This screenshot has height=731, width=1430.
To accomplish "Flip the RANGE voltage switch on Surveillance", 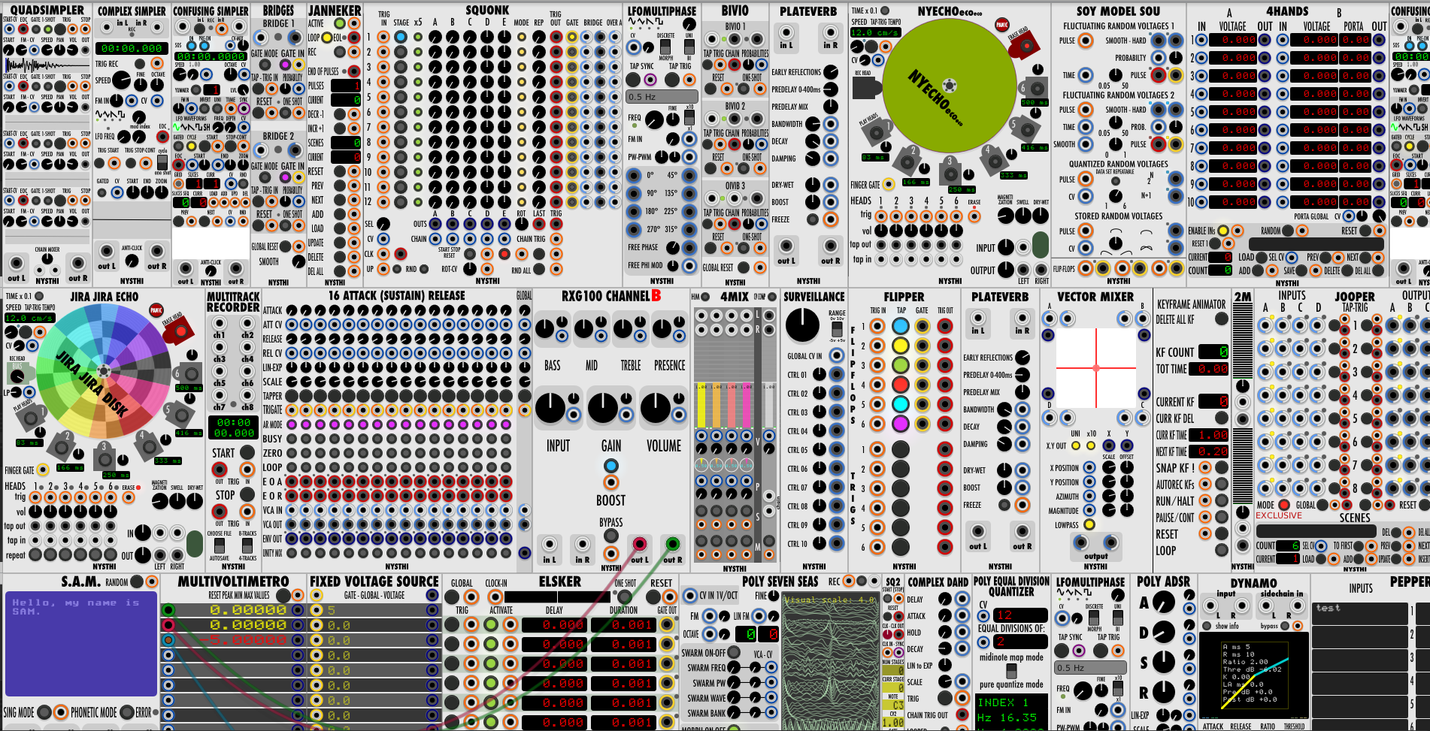I will (x=837, y=328).
